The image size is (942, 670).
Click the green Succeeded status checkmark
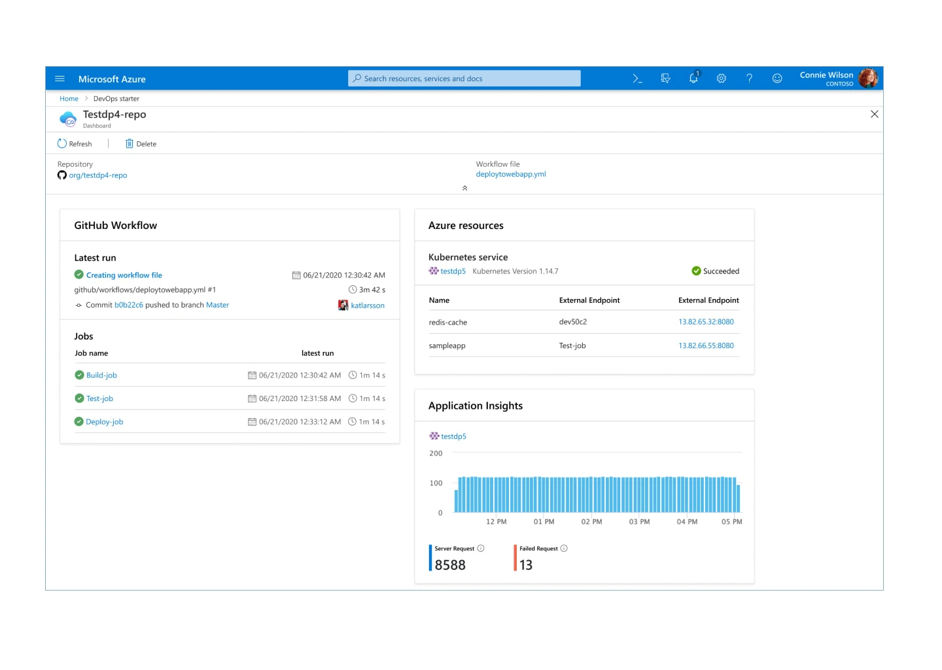tap(696, 271)
